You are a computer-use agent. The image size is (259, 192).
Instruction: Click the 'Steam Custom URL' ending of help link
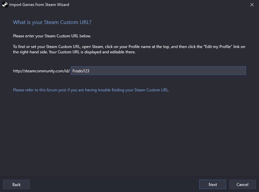(x=152, y=90)
